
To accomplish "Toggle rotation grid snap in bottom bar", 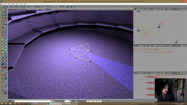I will [x=73, y=101].
